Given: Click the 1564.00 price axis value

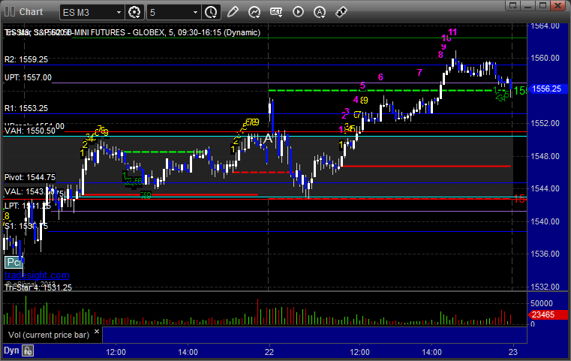Looking at the screenshot, I should (x=545, y=26).
